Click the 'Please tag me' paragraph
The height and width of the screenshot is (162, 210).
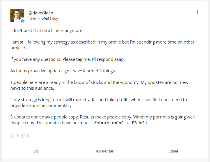pyautogui.click(x=68, y=59)
